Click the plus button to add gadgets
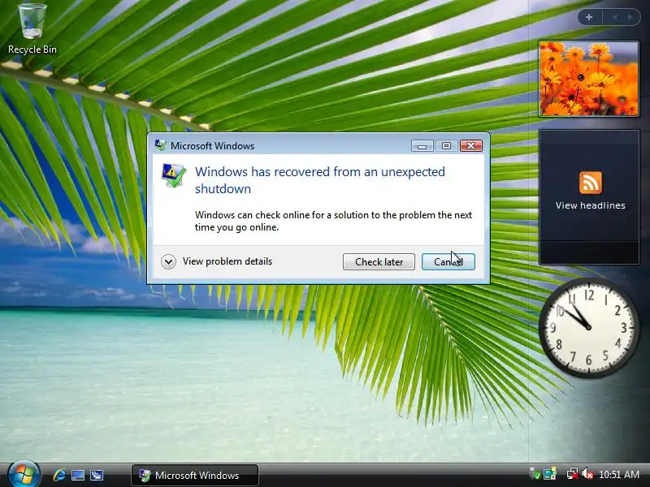650x487 pixels. 589,17
